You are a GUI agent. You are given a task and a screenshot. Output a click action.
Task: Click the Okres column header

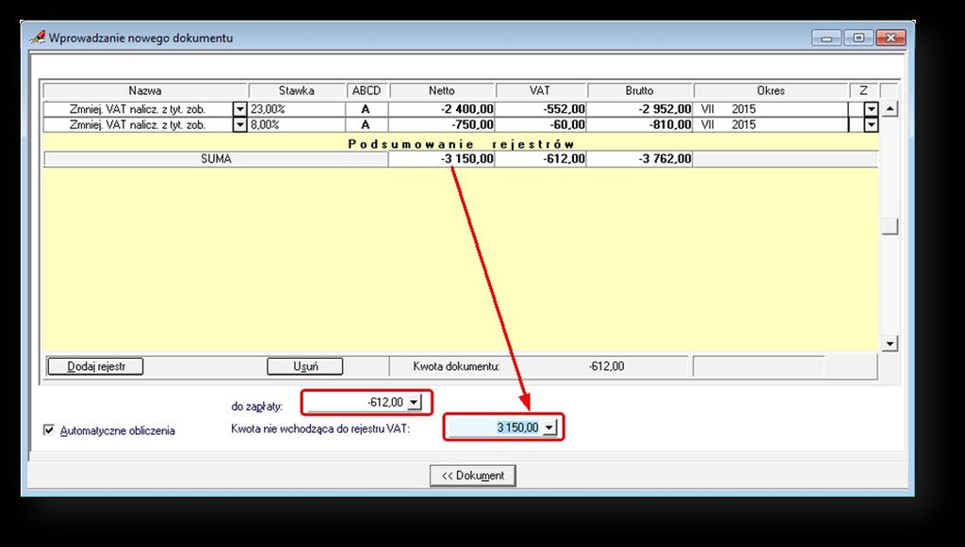click(771, 91)
